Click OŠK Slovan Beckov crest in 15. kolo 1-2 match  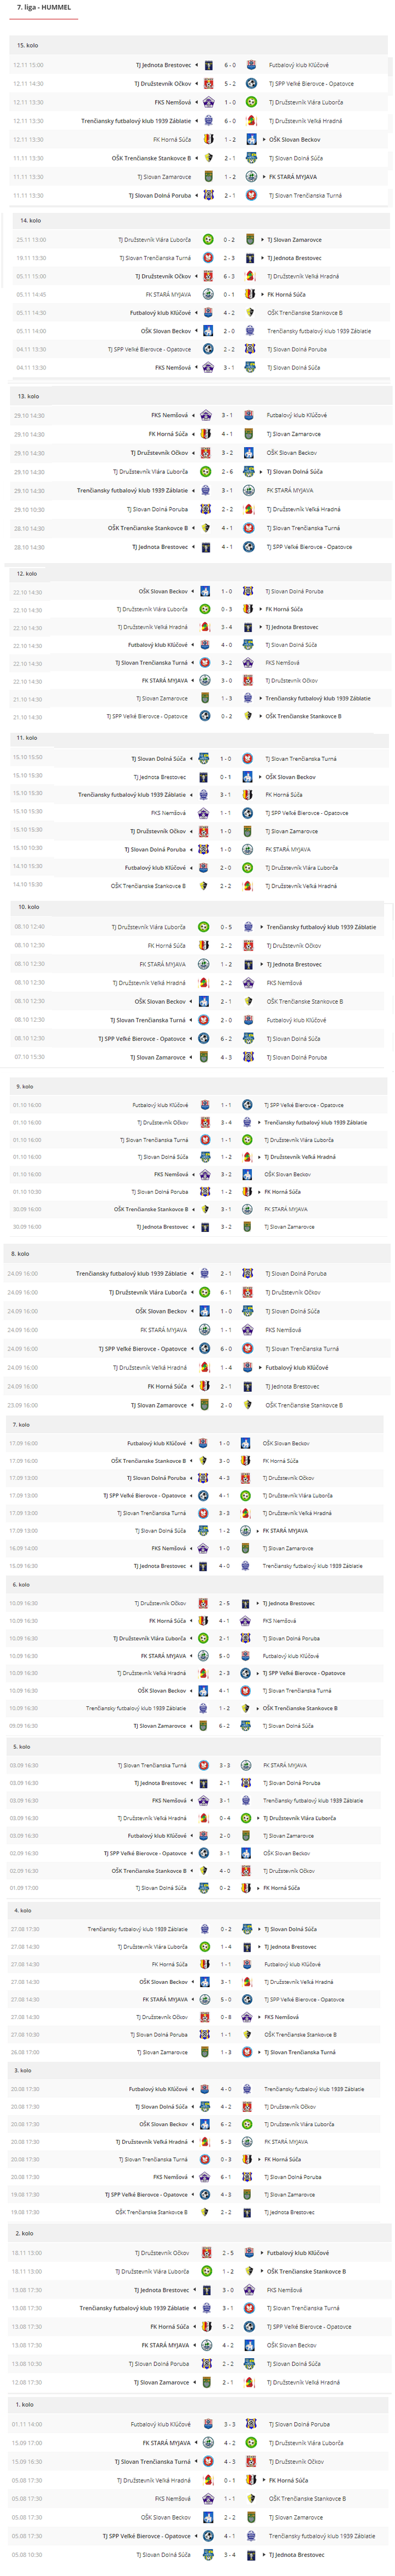pyautogui.click(x=251, y=140)
